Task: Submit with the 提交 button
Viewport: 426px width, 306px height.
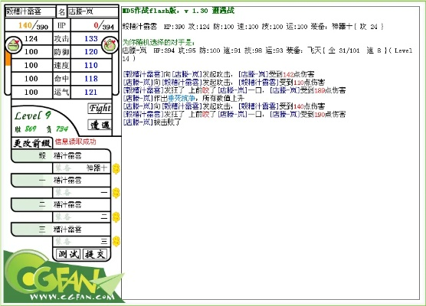Action: tap(95, 254)
